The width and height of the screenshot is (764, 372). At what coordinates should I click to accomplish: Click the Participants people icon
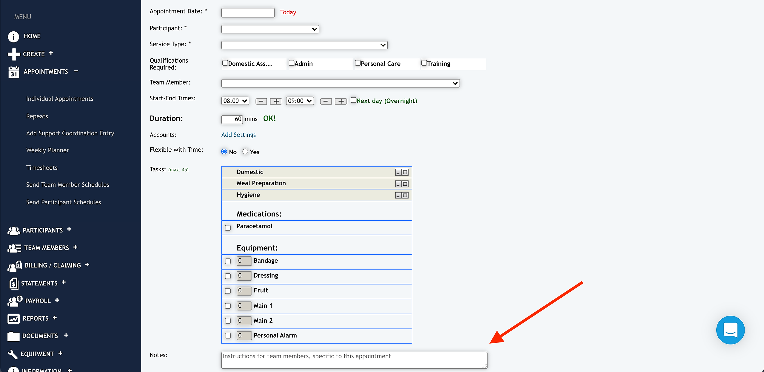click(x=14, y=230)
